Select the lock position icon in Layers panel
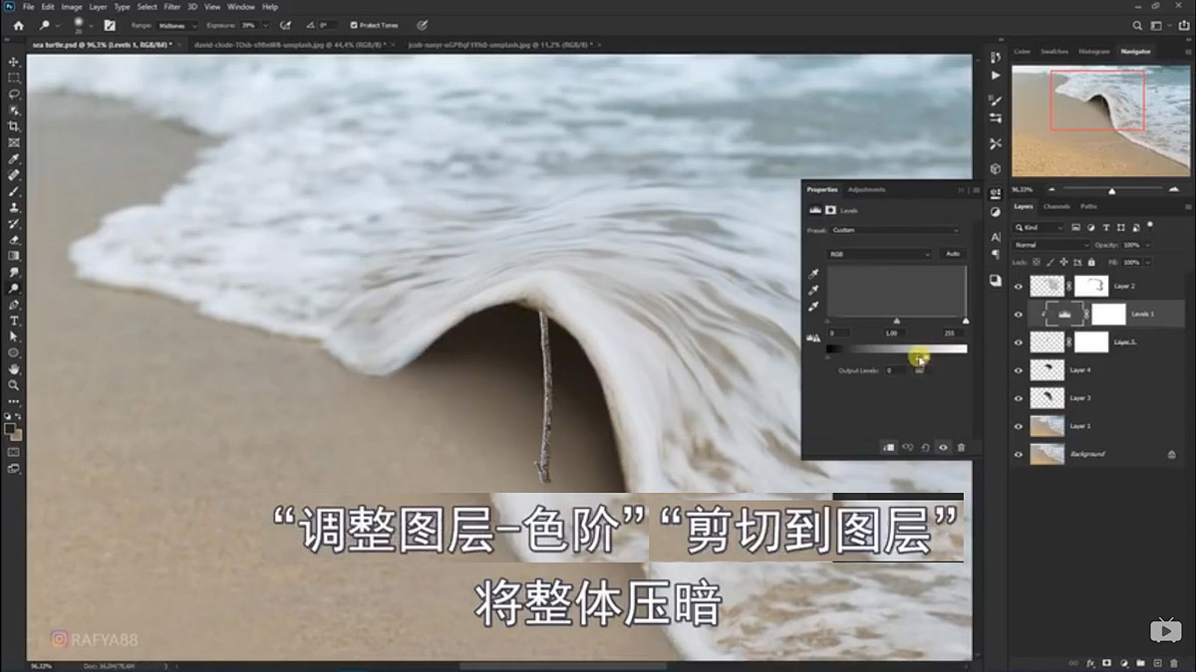Screen dimensions: 1196x672 click(1065, 261)
